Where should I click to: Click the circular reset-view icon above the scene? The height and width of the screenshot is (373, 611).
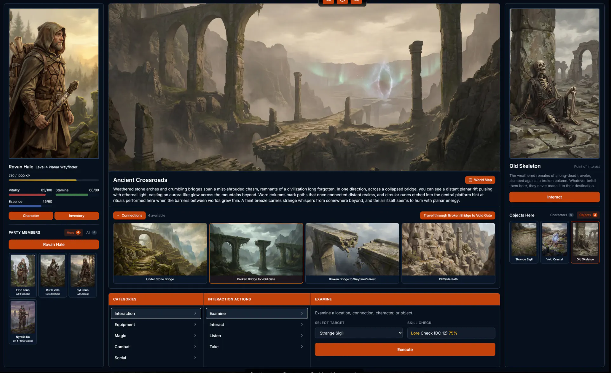click(x=342, y=1)
